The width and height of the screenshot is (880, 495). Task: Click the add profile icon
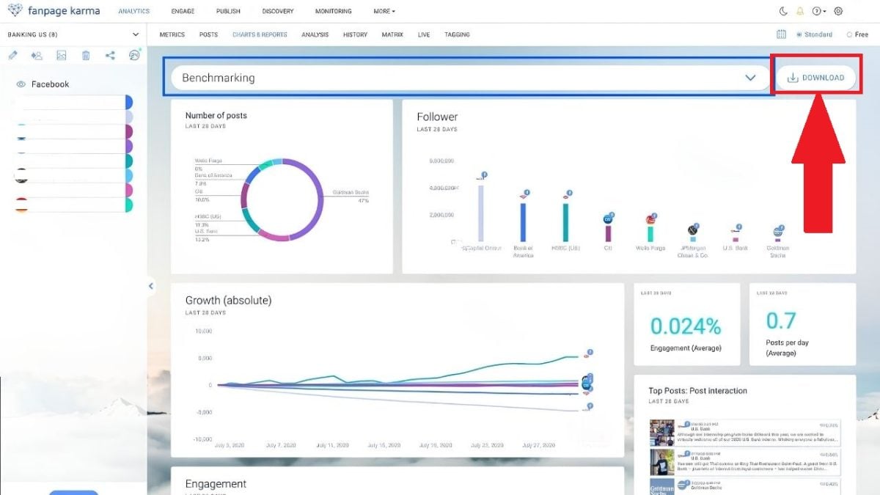click(37, 55)
